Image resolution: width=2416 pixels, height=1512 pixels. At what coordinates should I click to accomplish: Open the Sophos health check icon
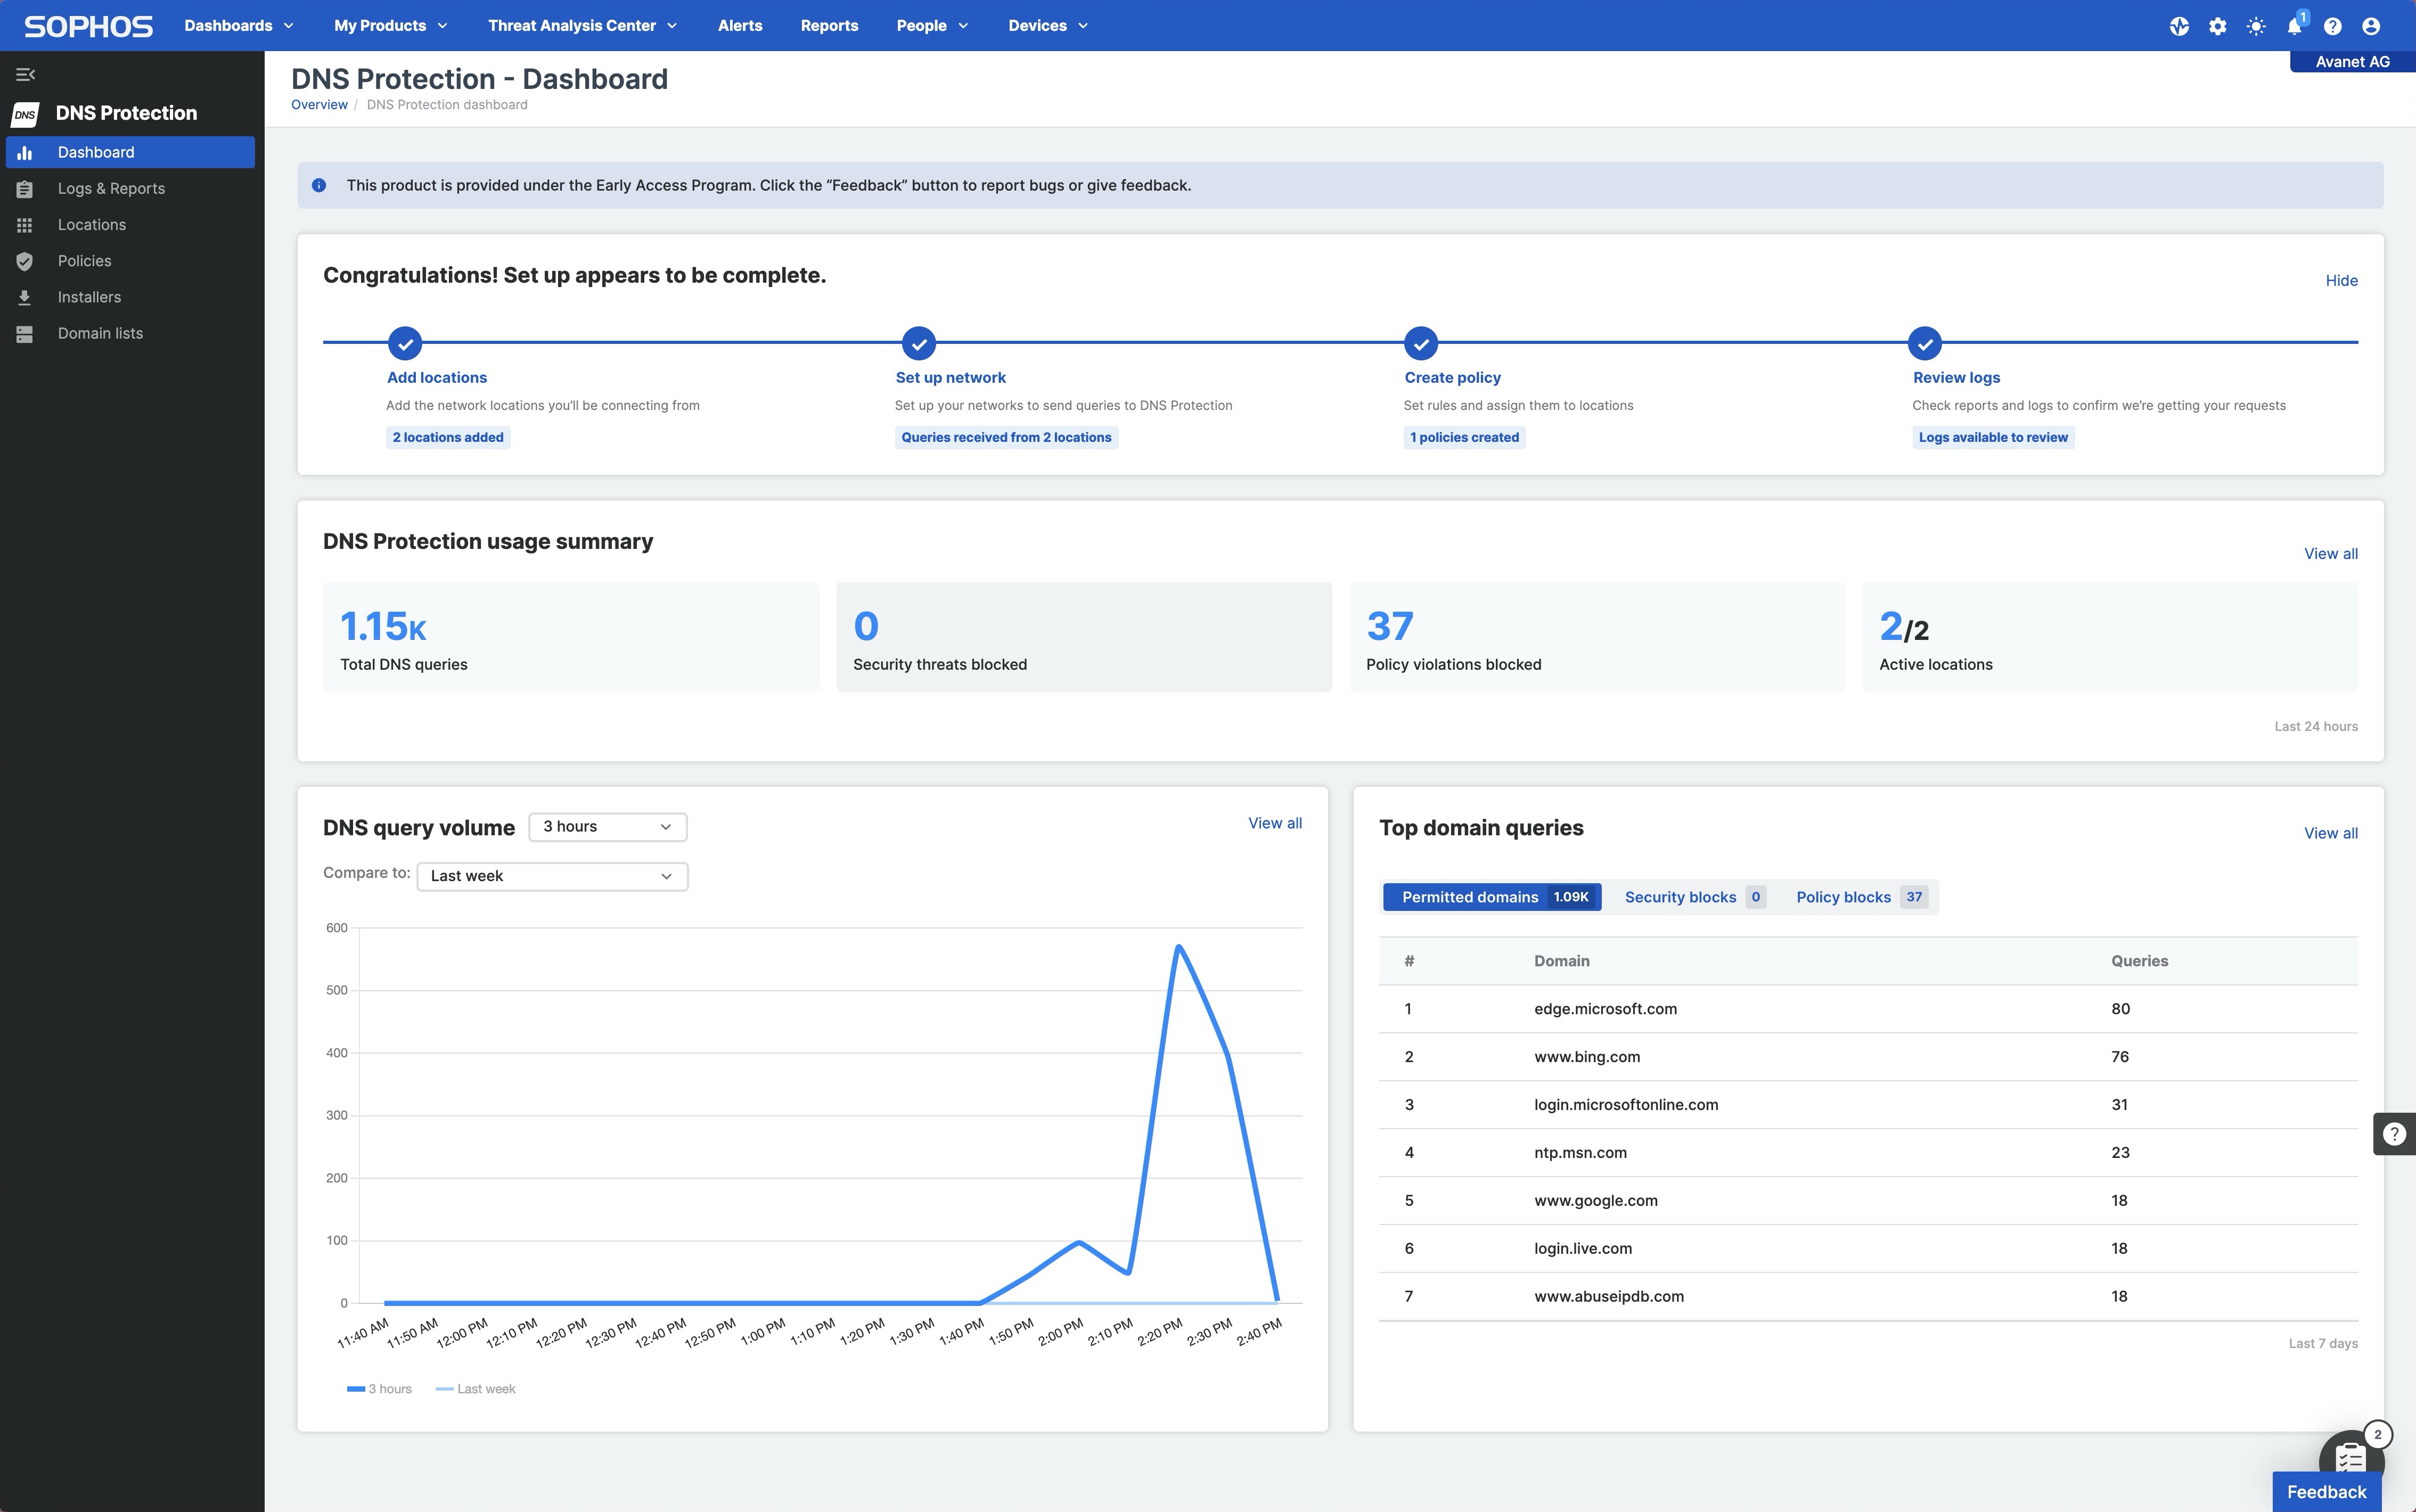(x=2179, y=26)
